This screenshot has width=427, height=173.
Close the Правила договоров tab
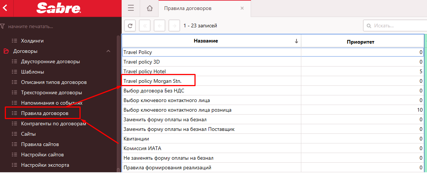[242, 8]
